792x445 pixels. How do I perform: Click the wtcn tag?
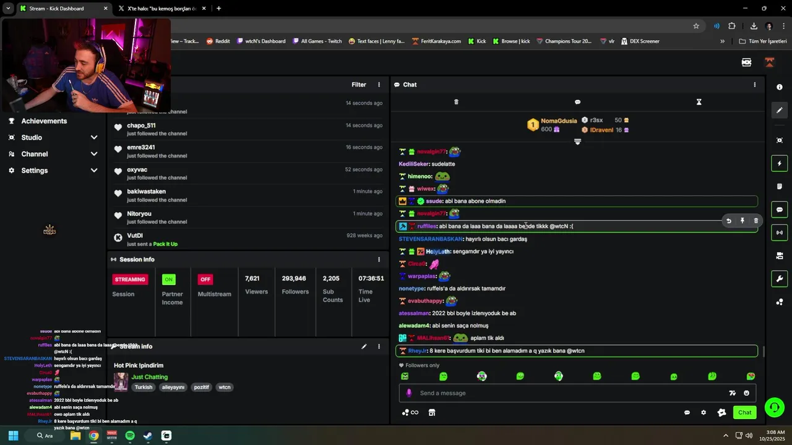(x=225, y=388)
